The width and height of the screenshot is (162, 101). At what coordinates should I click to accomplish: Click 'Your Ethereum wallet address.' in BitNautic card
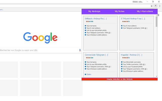97,35
